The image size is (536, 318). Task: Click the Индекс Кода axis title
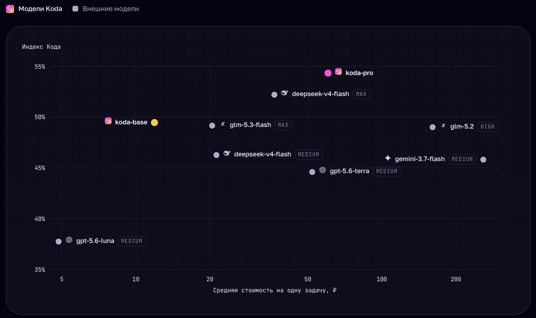point(41,47)
